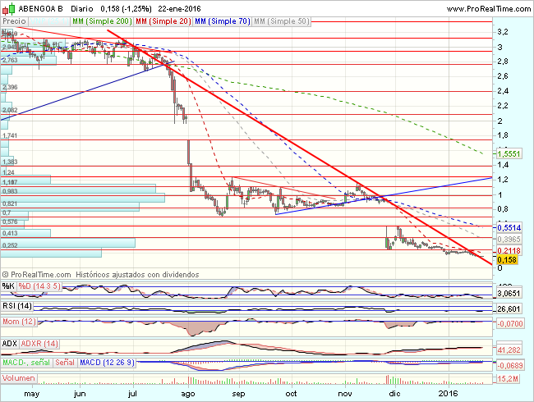Click the 0,413 price level label
This screenshot has width=534, height=402.
coord(10,233)
